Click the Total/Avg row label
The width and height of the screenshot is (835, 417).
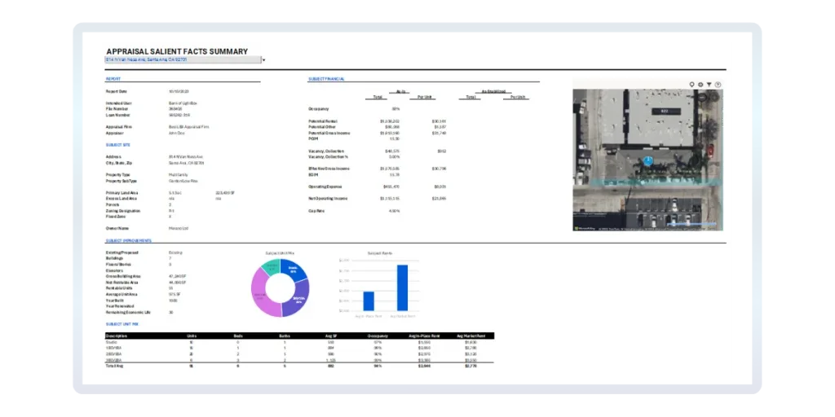pyautogui.click(x=114, y=367)
